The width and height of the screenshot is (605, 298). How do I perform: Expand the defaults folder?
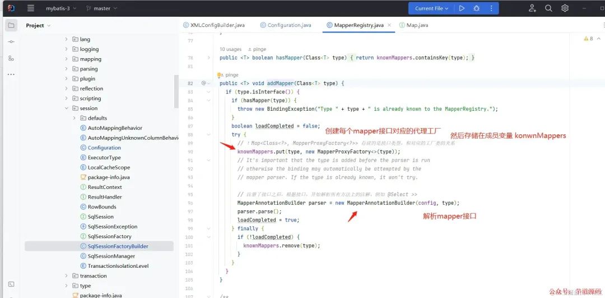pos(75,118)
